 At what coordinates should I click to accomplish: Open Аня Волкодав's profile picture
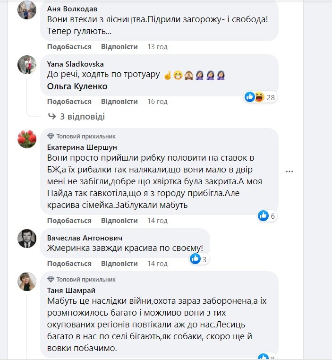[27, 9]
